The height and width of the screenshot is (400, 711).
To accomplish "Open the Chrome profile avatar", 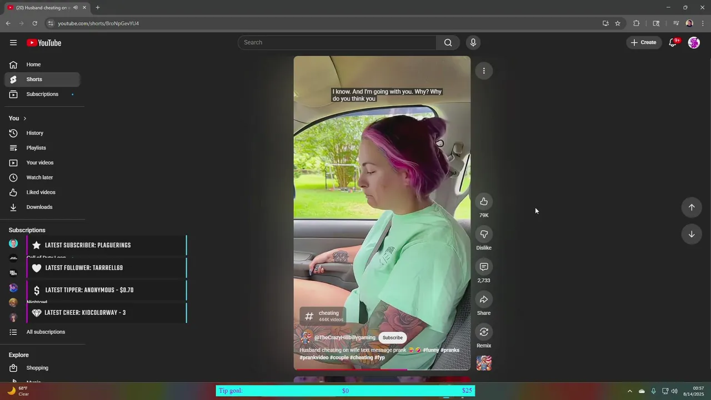I will 689,23.
